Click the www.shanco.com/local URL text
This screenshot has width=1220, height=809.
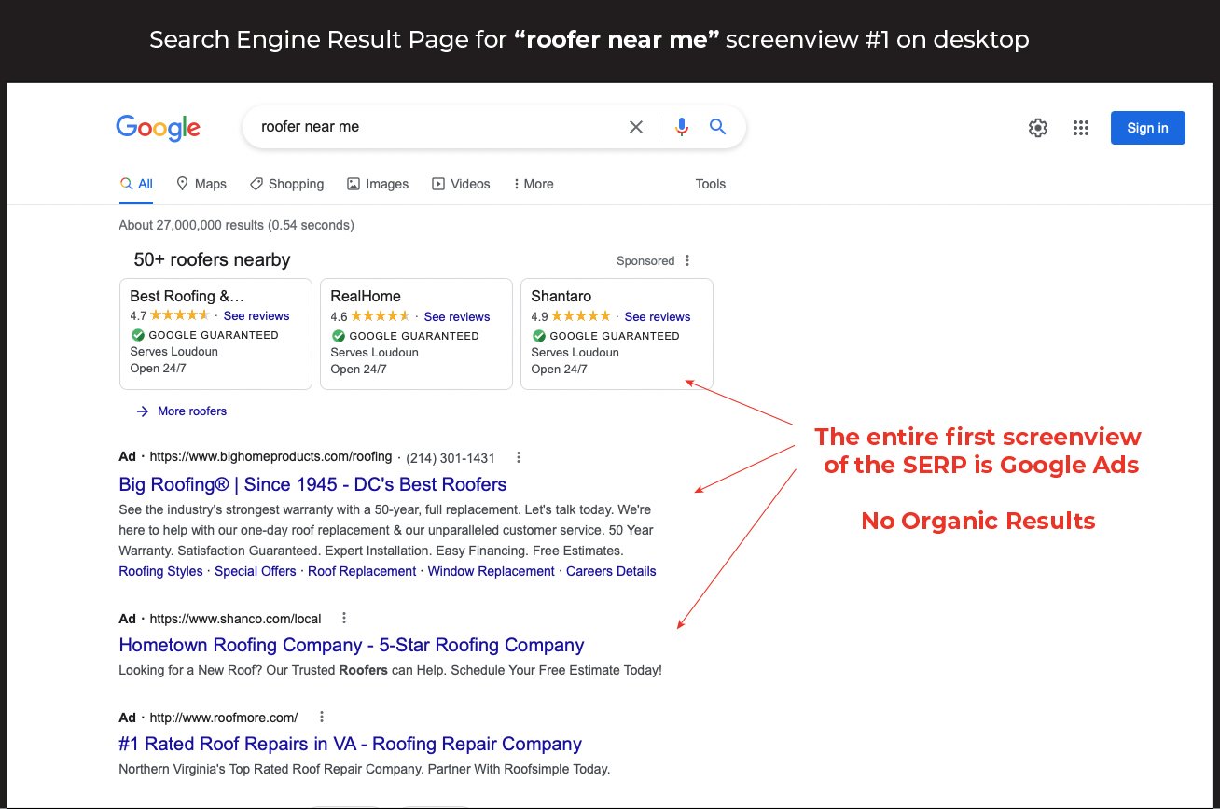point(235,619)
